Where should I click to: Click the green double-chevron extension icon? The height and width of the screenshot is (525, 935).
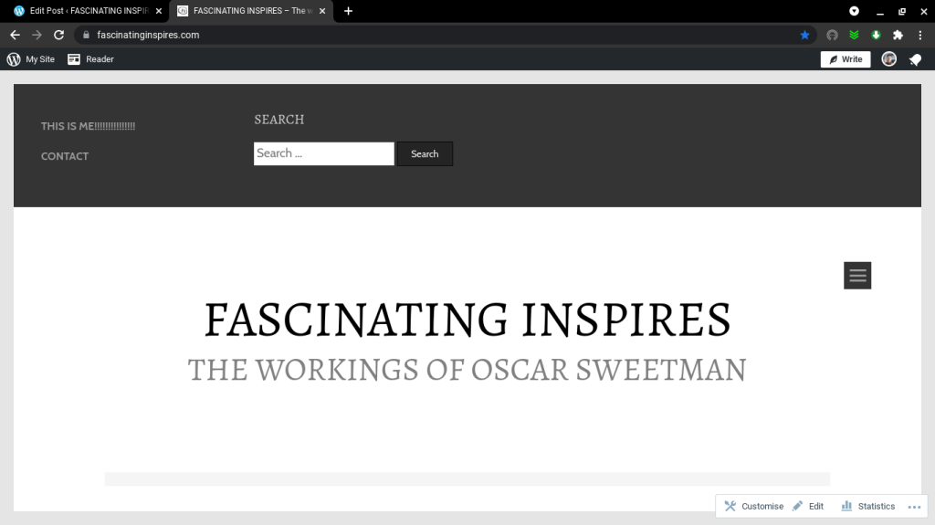tap(854, 35)
